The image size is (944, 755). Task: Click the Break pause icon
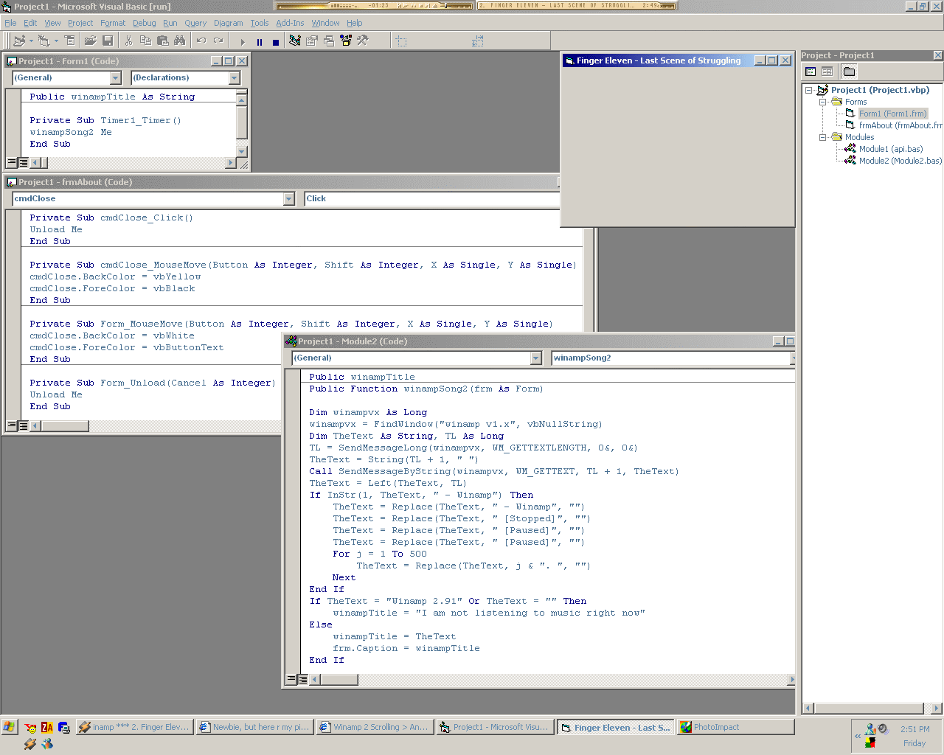pyautogui.click(x=259, y=42)
